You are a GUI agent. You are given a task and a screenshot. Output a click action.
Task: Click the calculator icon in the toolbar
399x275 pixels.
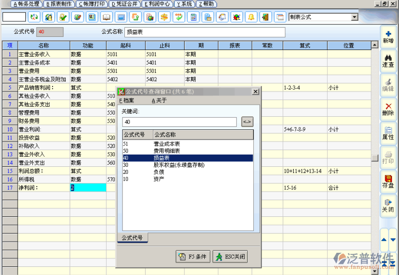tap(193, 17)
